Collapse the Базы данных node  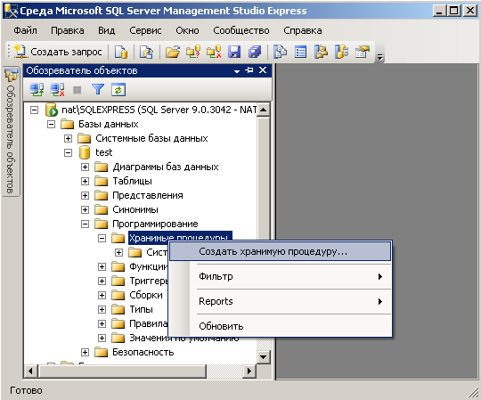[52, 124]
